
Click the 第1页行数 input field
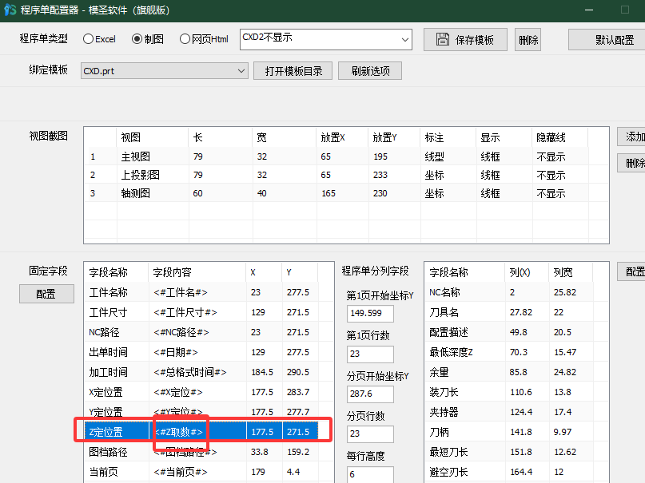(x=370, y=354)
